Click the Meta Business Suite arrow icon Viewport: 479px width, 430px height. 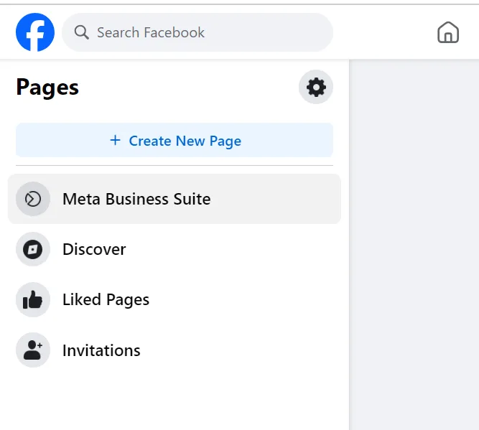[33, 199]
